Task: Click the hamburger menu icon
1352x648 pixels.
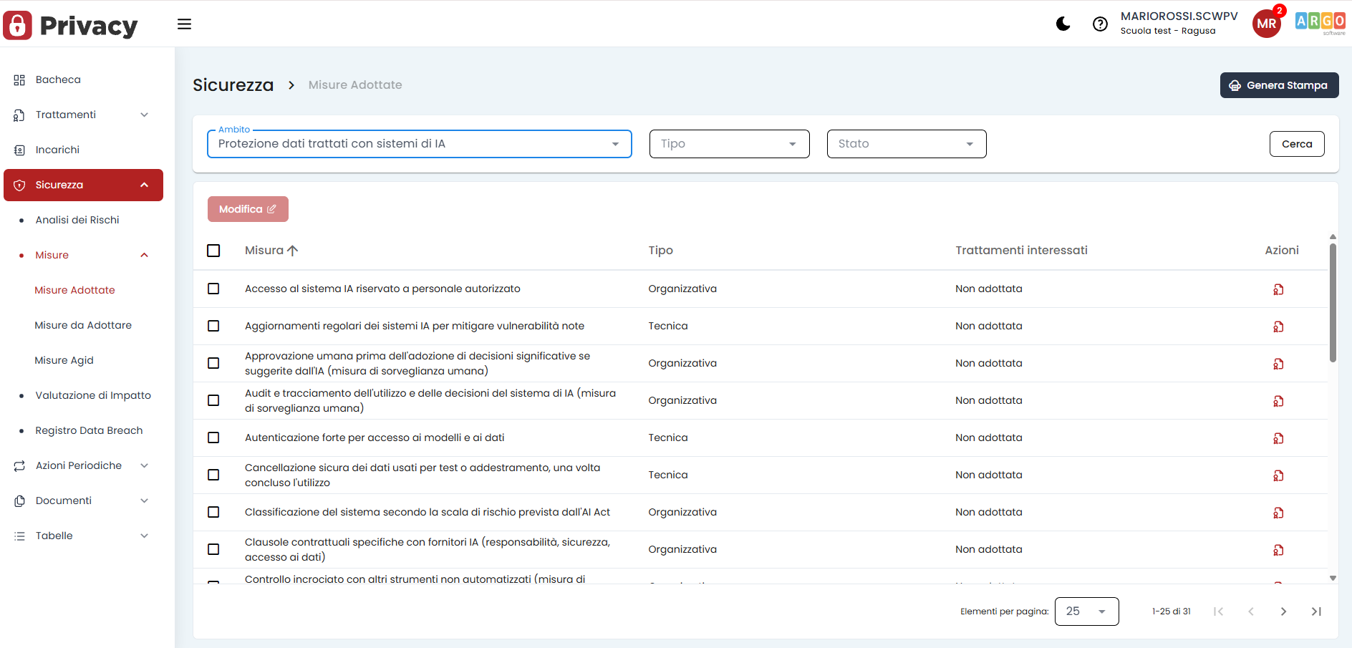Action: tap(184, 24)
